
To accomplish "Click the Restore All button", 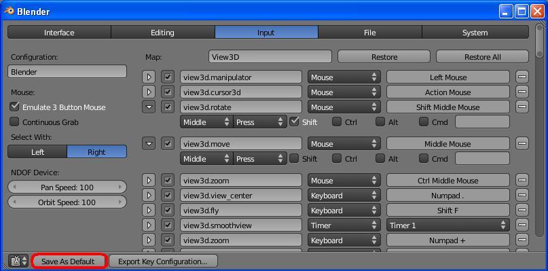I will click(482, 56).
